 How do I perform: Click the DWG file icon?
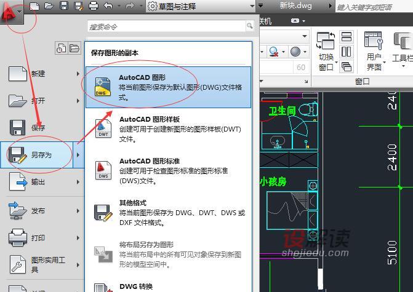pos(103,87)
